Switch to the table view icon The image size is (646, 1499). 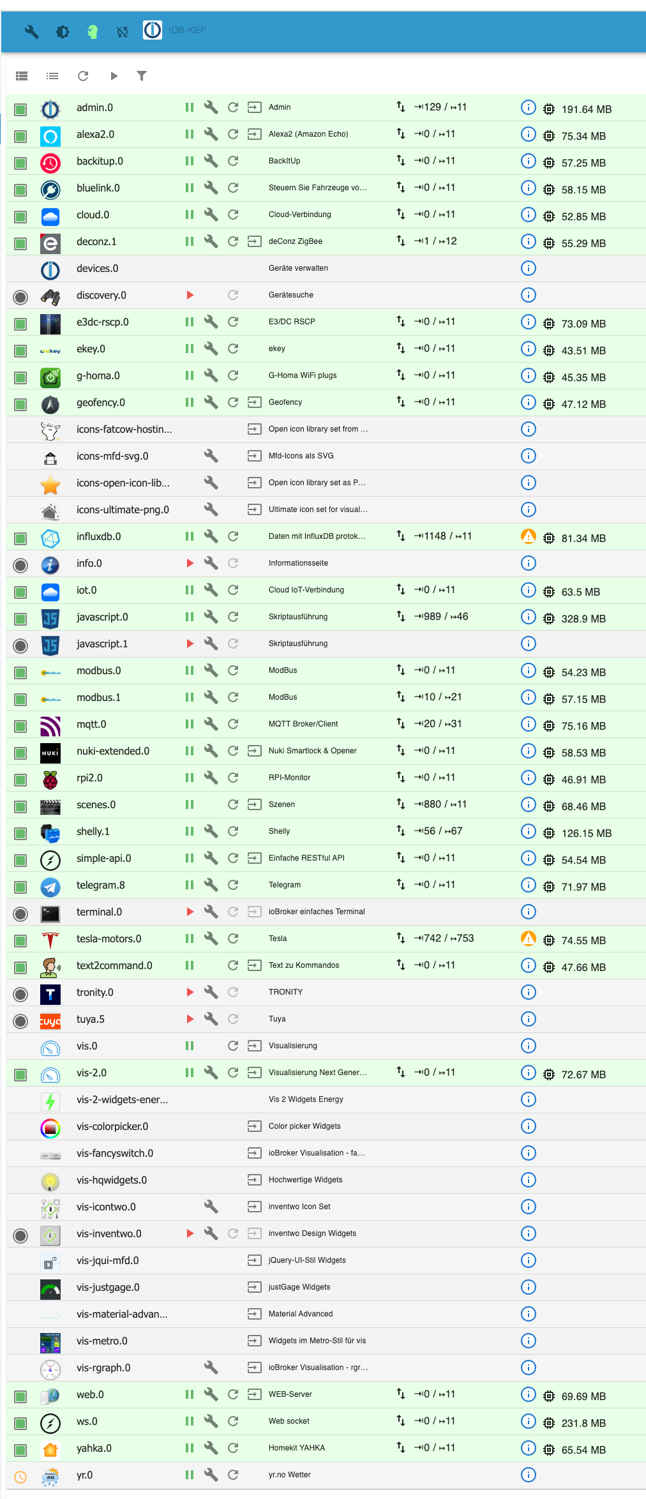22,76
